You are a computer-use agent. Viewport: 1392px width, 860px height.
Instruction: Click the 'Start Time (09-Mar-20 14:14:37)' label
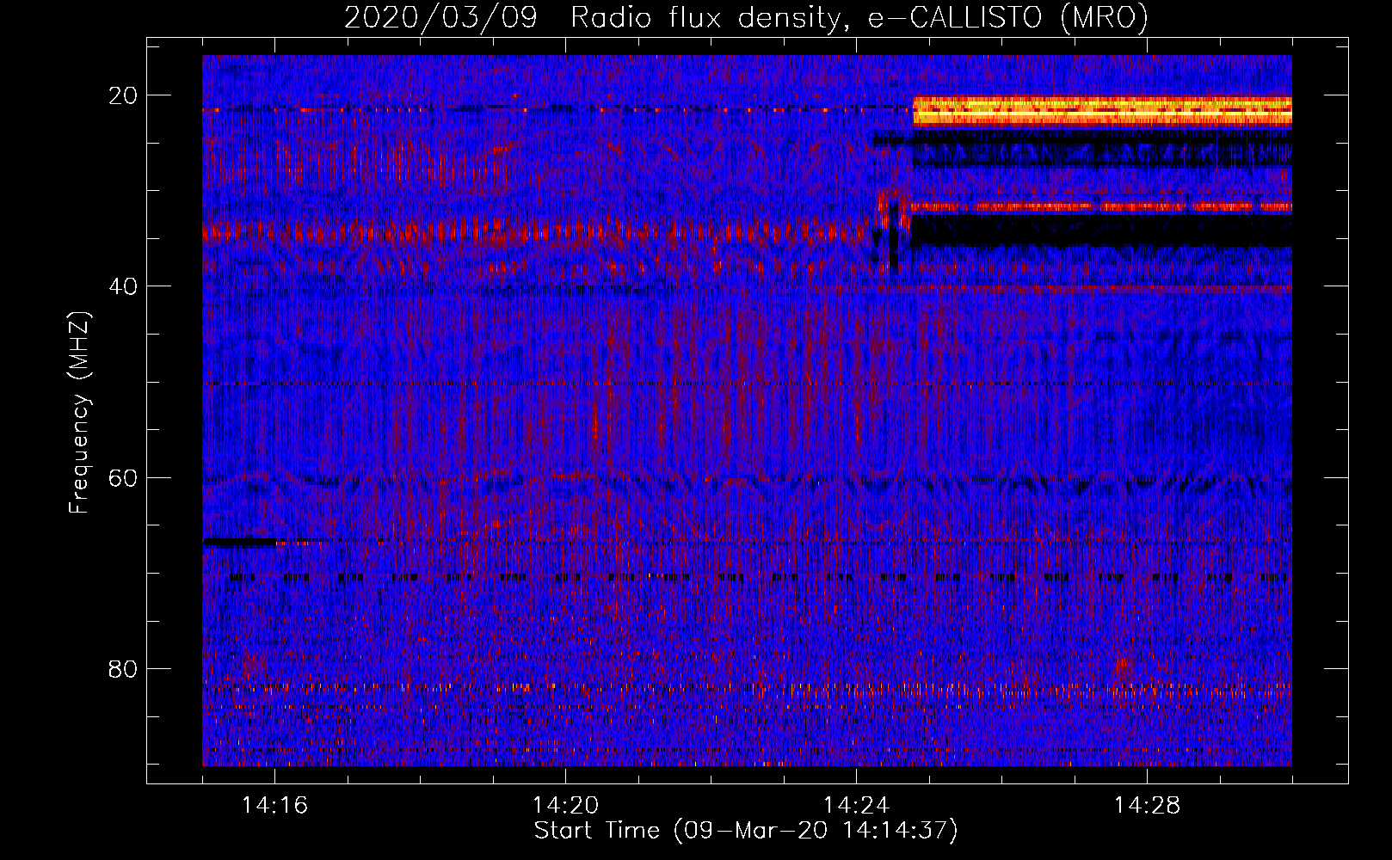coord(746,831)
